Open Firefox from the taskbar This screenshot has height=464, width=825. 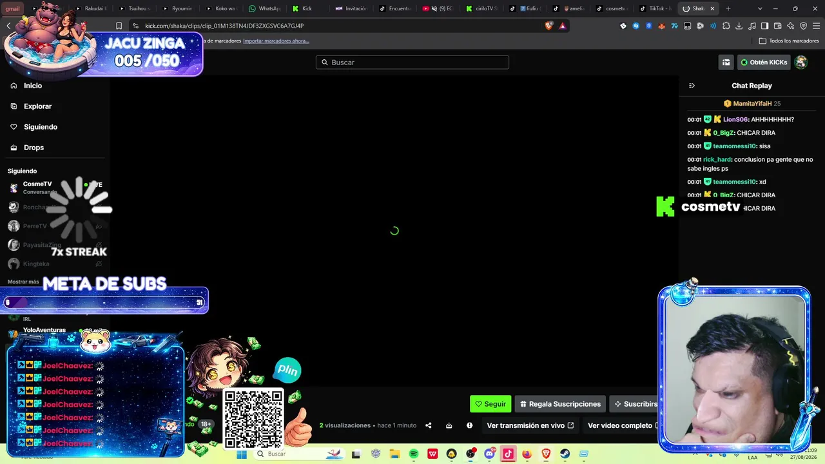(527, 454)
